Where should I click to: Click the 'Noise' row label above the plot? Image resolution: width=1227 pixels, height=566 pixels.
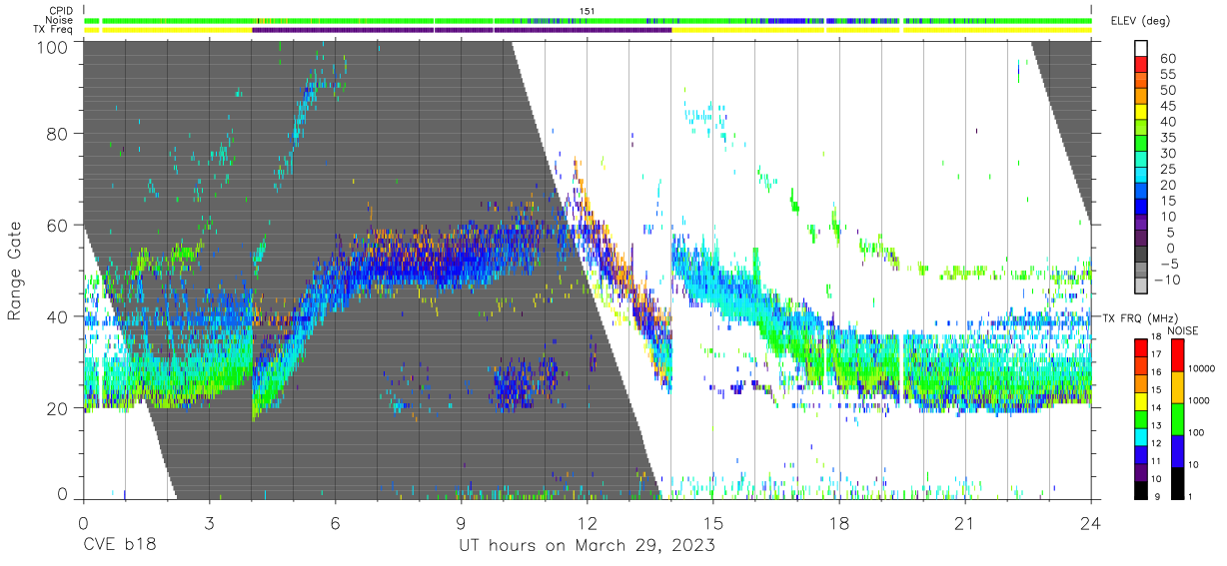(x=61, y=20)
